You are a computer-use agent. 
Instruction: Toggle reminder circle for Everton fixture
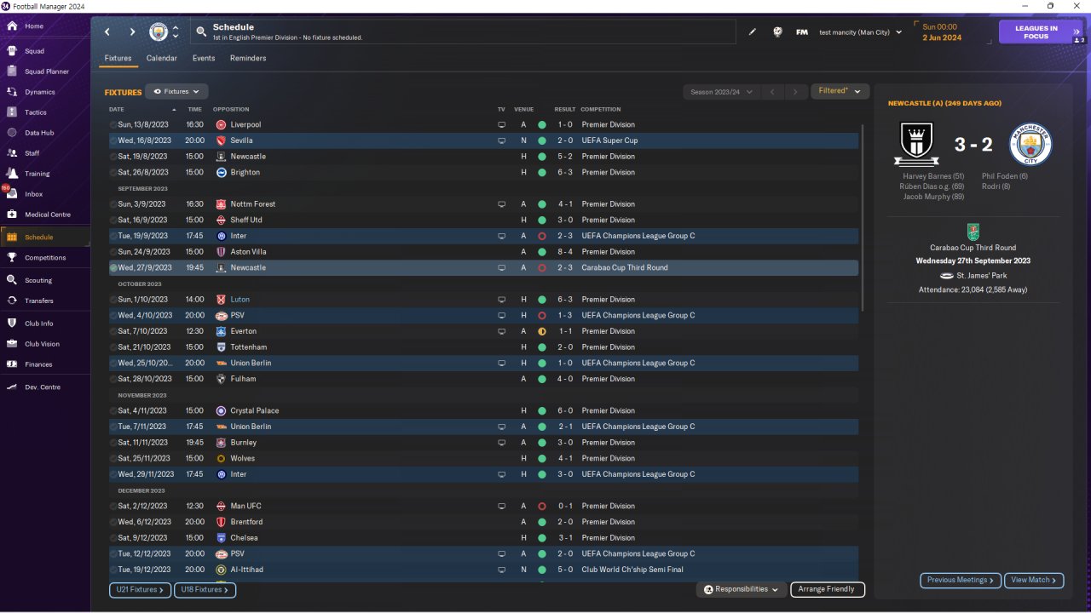tap(113, 331)
